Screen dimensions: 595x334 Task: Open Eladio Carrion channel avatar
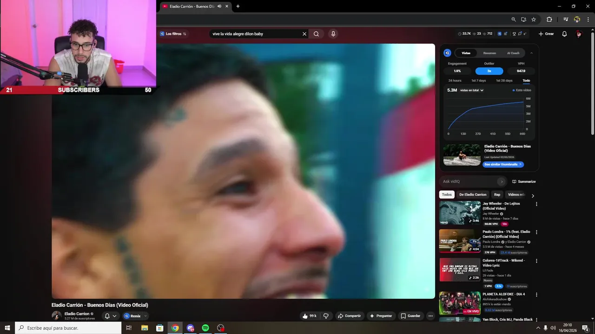(56, 316)
